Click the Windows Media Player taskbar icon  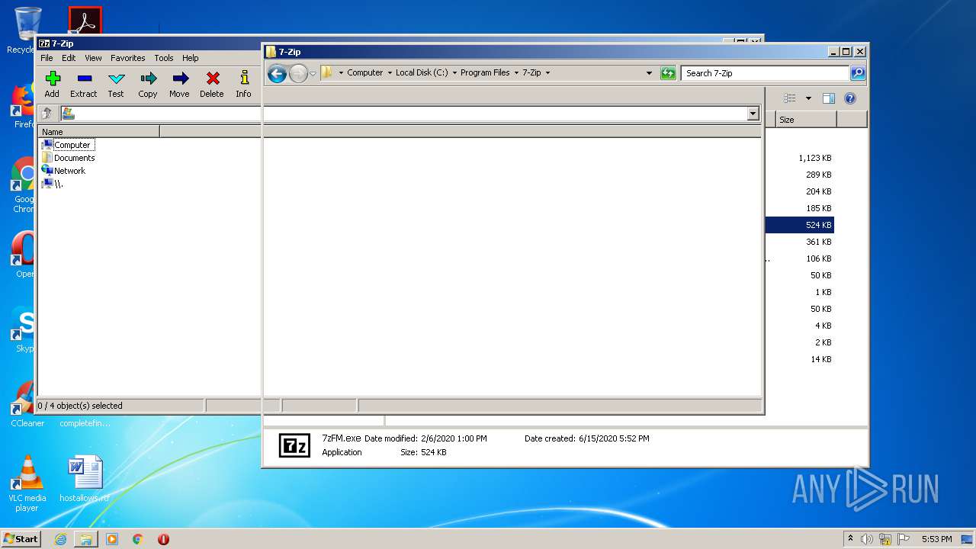tap(112, 539)
